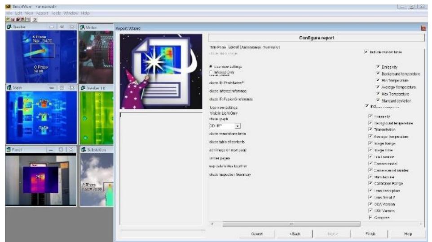The width and height of the screenshot is (432, 242).
Task: Click the yellow open-folder icon in the toolbar
Action: pos(8,20)
